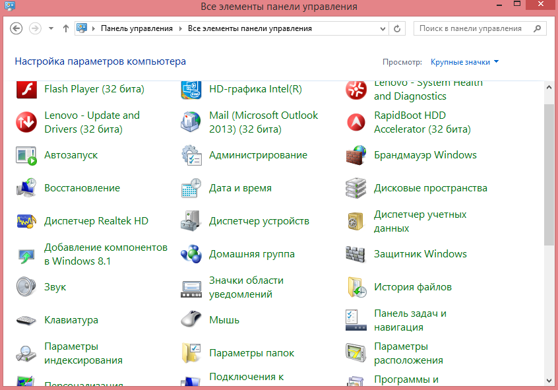The width and height of the screenshot is (558, 390).
Task: Refresh the control panel view
Action: coord(397,29)
